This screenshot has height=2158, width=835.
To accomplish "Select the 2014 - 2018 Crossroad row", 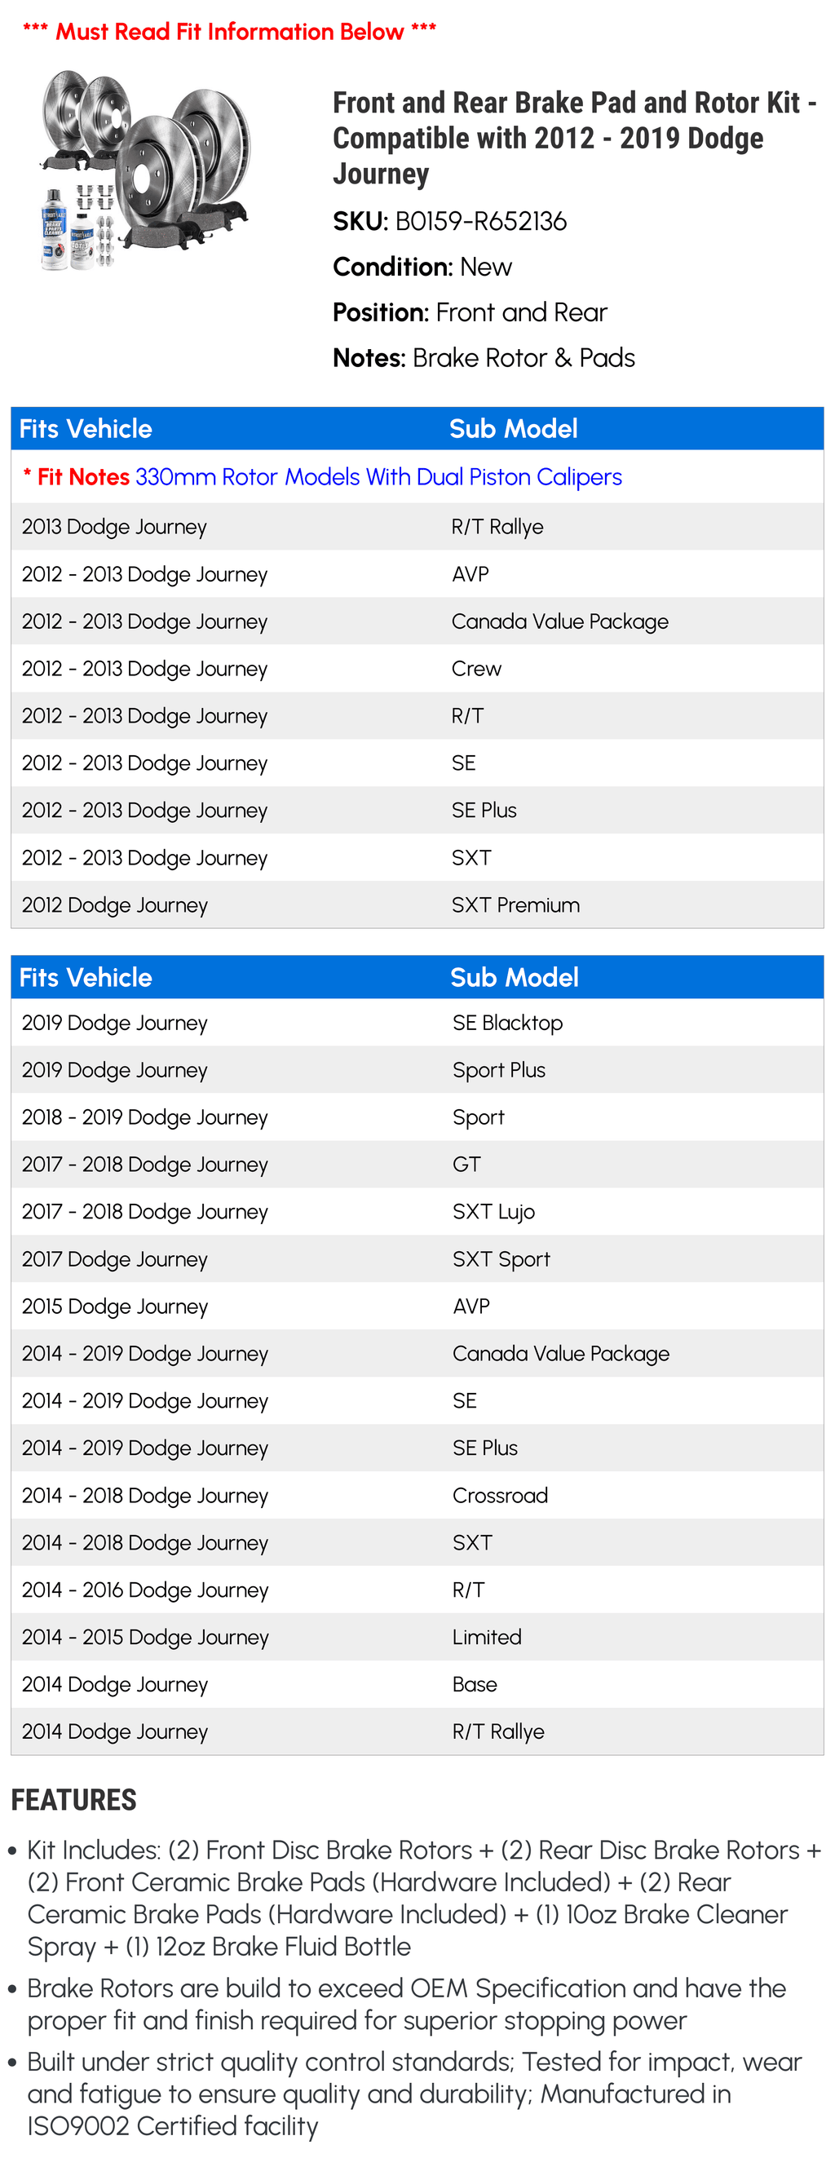I will coord(417,1496).
